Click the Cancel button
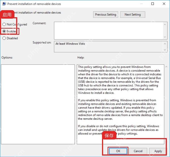Image resolution: width=170 pixels, height=157 pixels. [x=138, y=151]
